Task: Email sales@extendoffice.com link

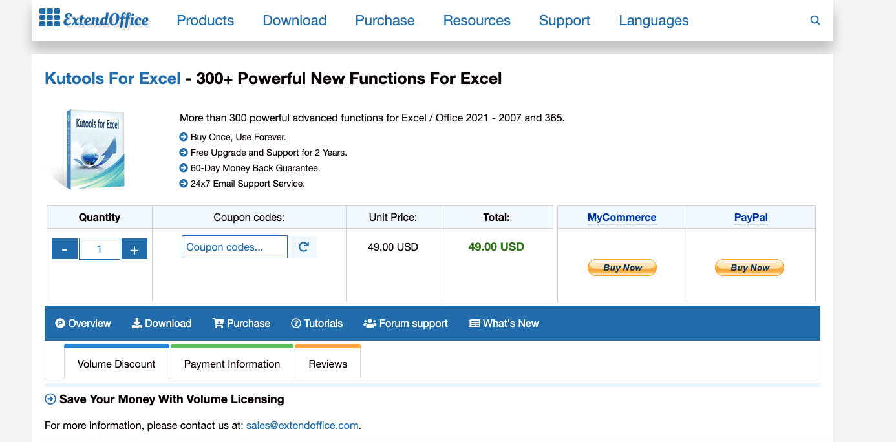Action: 303,425
